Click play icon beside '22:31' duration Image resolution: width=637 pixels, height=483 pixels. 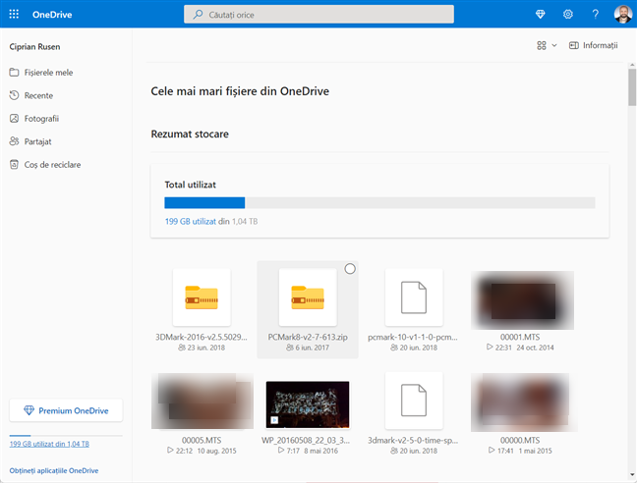490,348
